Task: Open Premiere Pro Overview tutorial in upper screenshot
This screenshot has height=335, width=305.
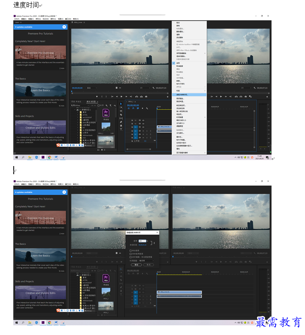Action: pyautogui.click(x=40, y=53)
